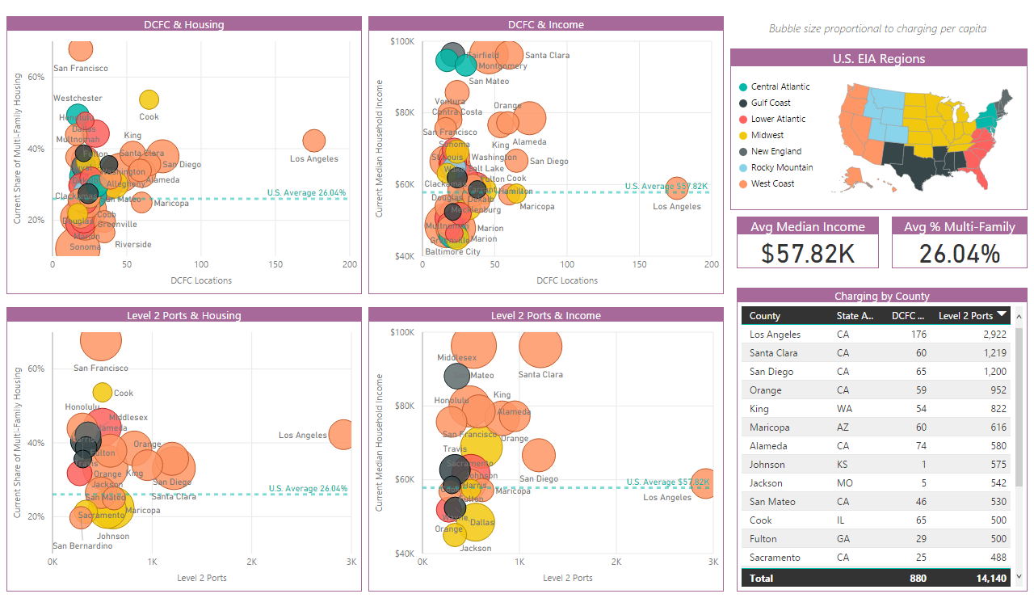Select the Gulf Coast legend marker
The image size is (1034, 598).
click(742, 103)
